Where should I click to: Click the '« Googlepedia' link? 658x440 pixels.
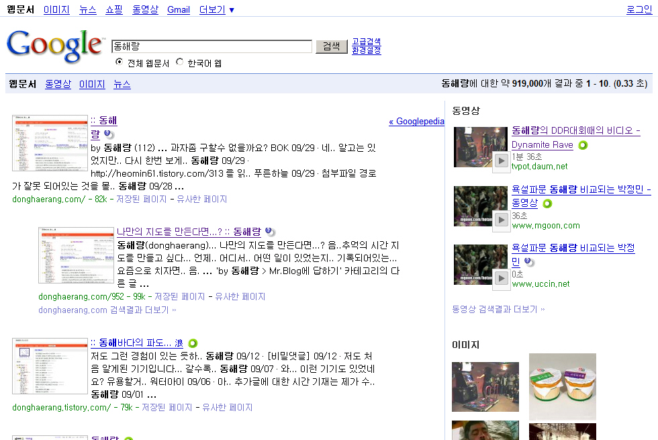click(416, 122)
